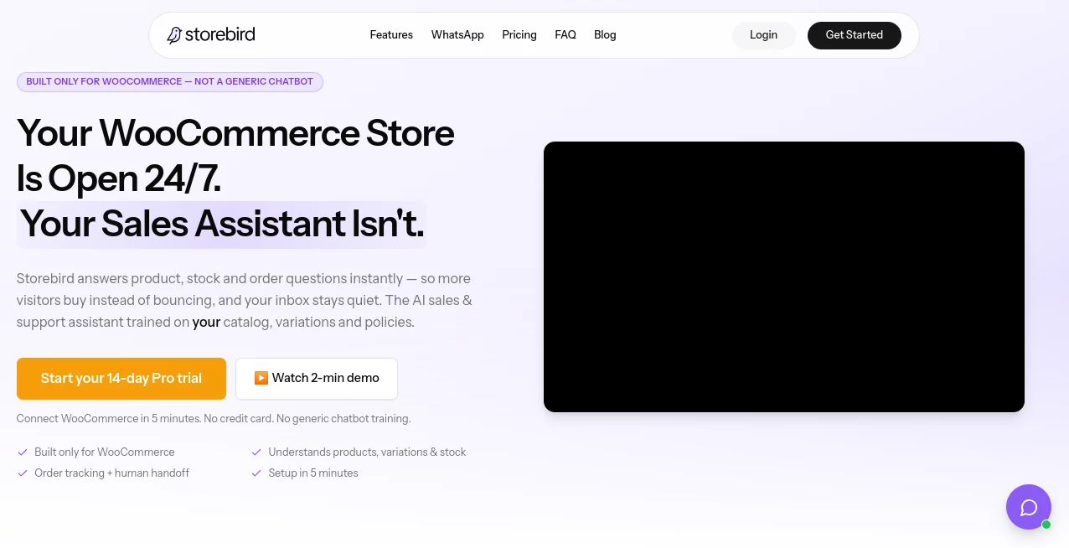Click Watch 2-min demo button

pyautogui.click(x=317, y=379)
